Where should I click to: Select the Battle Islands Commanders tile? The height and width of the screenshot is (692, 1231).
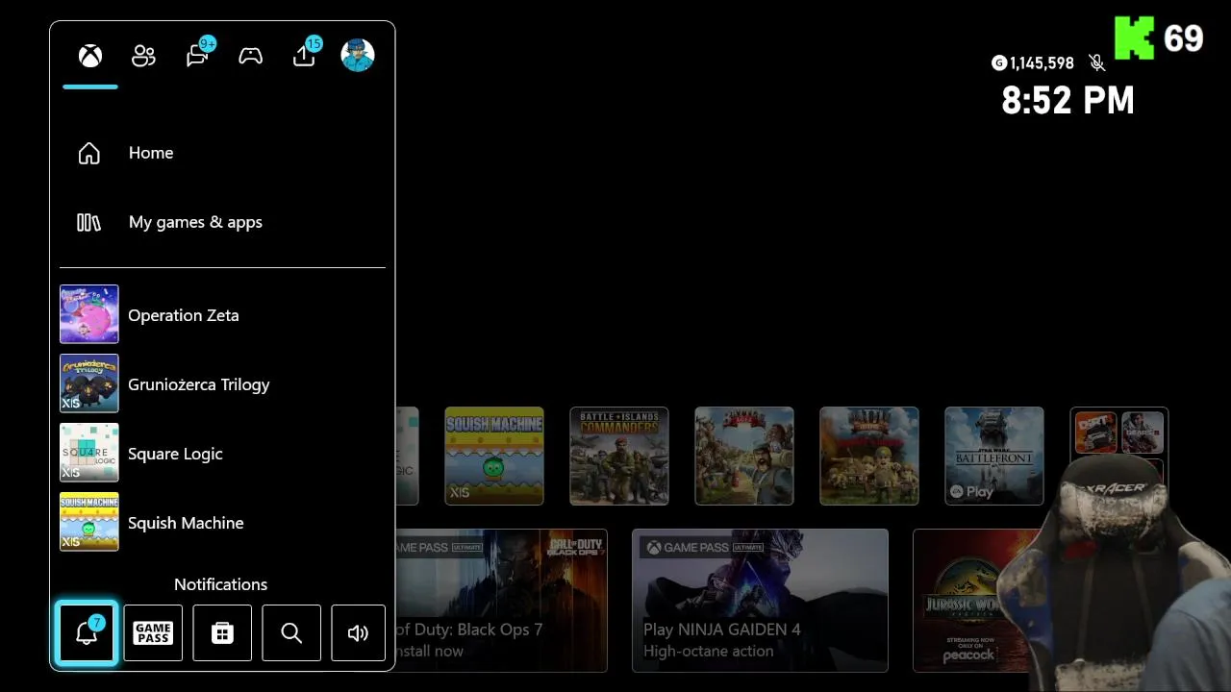[x=619, y=456]
